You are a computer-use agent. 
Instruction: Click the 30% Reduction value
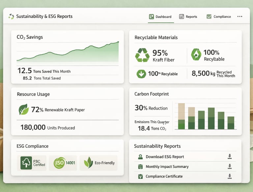151,108
